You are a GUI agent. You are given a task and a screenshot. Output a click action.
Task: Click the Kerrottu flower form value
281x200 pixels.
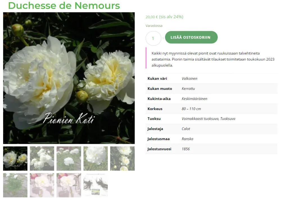click(x=188, y=88)
